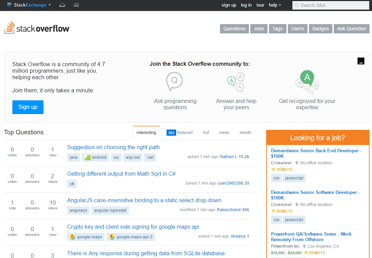The height and width of the screenshot is (258, 372).
Task: Click the angular-ngmodel tag
Action: pos(110,210)
